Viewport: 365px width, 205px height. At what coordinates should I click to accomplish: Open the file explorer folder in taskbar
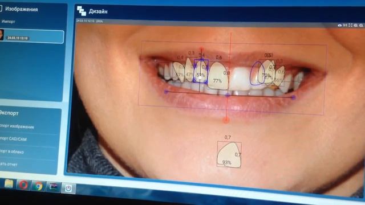pyautogui.click(x=9, y=183)
